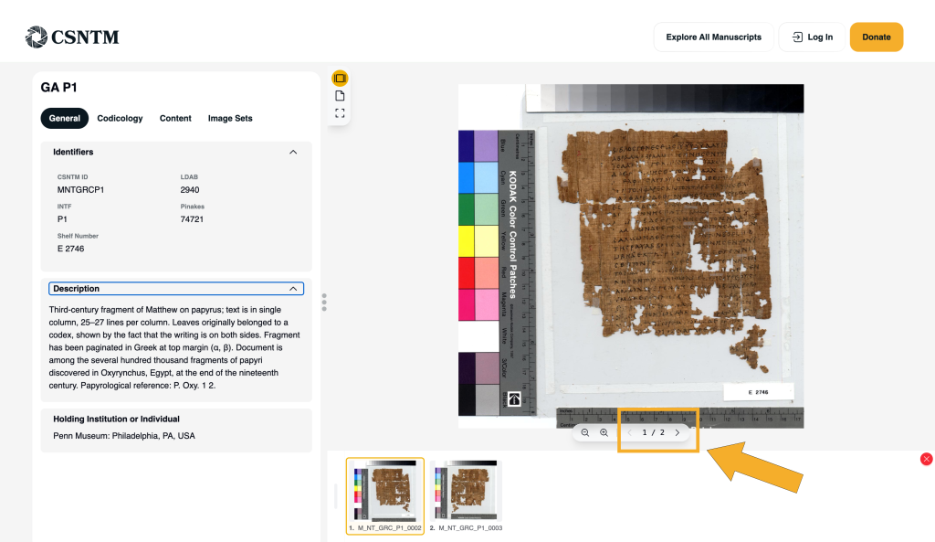935x542 pixels.
Task: Close the red X button near thumbnails
Action: (926, 459)
